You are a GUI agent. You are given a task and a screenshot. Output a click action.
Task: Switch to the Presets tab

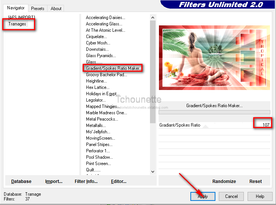[37, 8]
